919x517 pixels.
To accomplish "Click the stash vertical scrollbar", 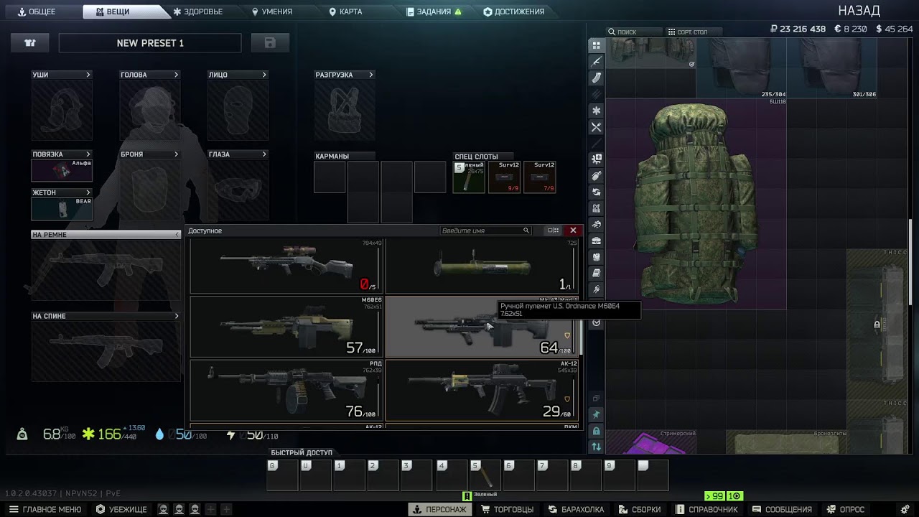I will tap(910, 263).
